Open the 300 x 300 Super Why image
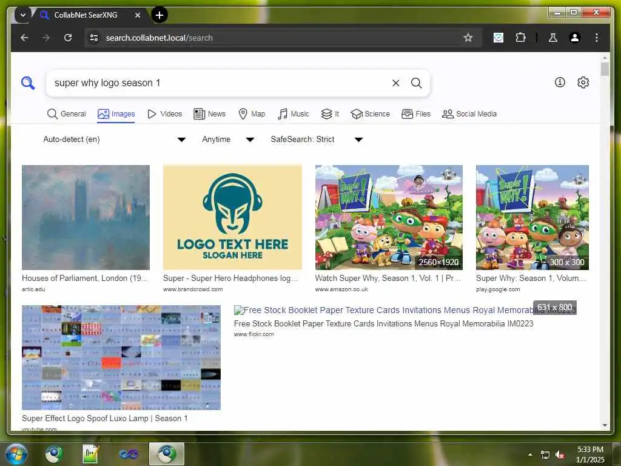 pyautogui.click(x=532, y=218)
